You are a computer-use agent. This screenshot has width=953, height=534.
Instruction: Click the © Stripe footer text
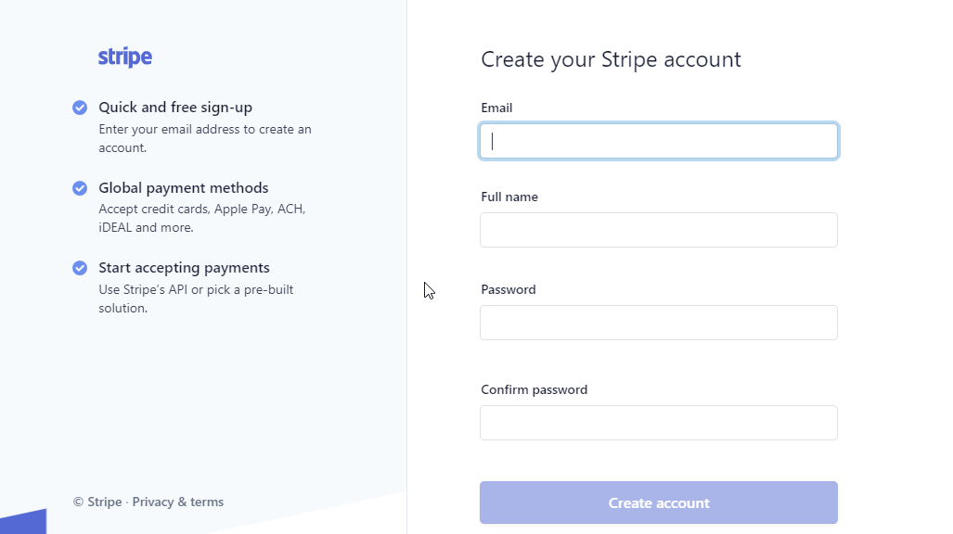click(x=97, y=502)
